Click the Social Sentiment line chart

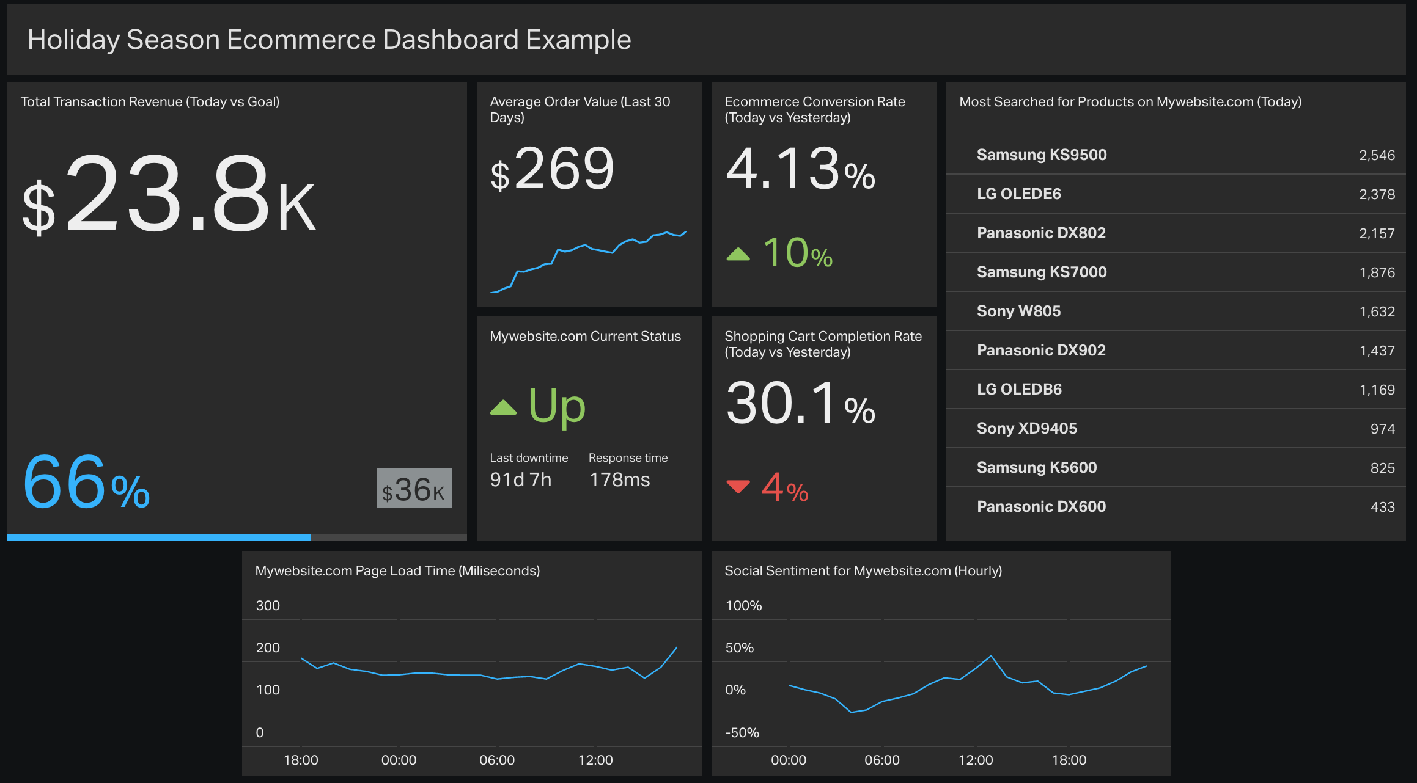tap(968, 684)
